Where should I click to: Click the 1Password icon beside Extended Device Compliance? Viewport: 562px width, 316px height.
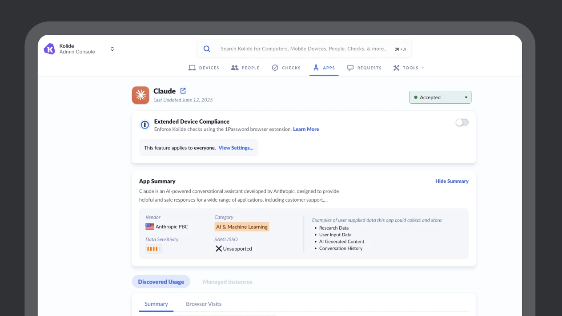[x=145, y=125]
